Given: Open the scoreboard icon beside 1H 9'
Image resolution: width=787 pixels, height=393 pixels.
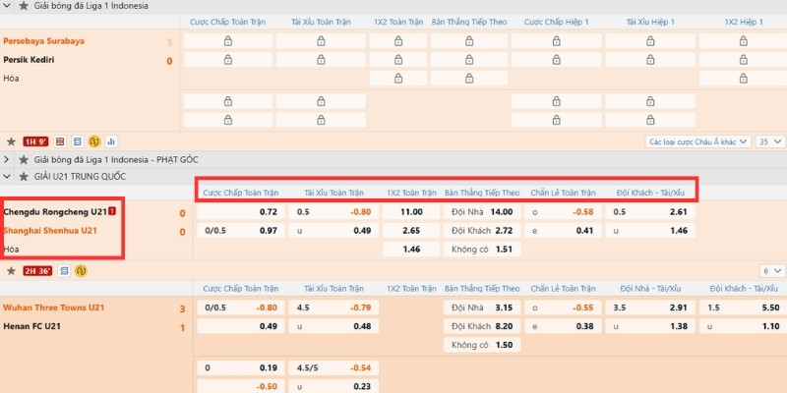Looking at the screenshot, I should pos(78,141).
